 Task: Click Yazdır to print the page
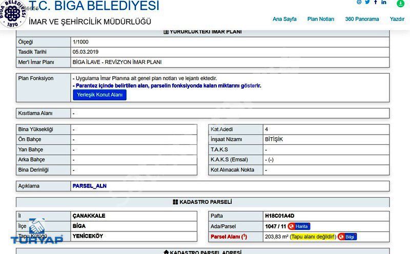tap(397, 19)
